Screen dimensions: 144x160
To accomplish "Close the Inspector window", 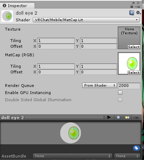I will (138, 3).
